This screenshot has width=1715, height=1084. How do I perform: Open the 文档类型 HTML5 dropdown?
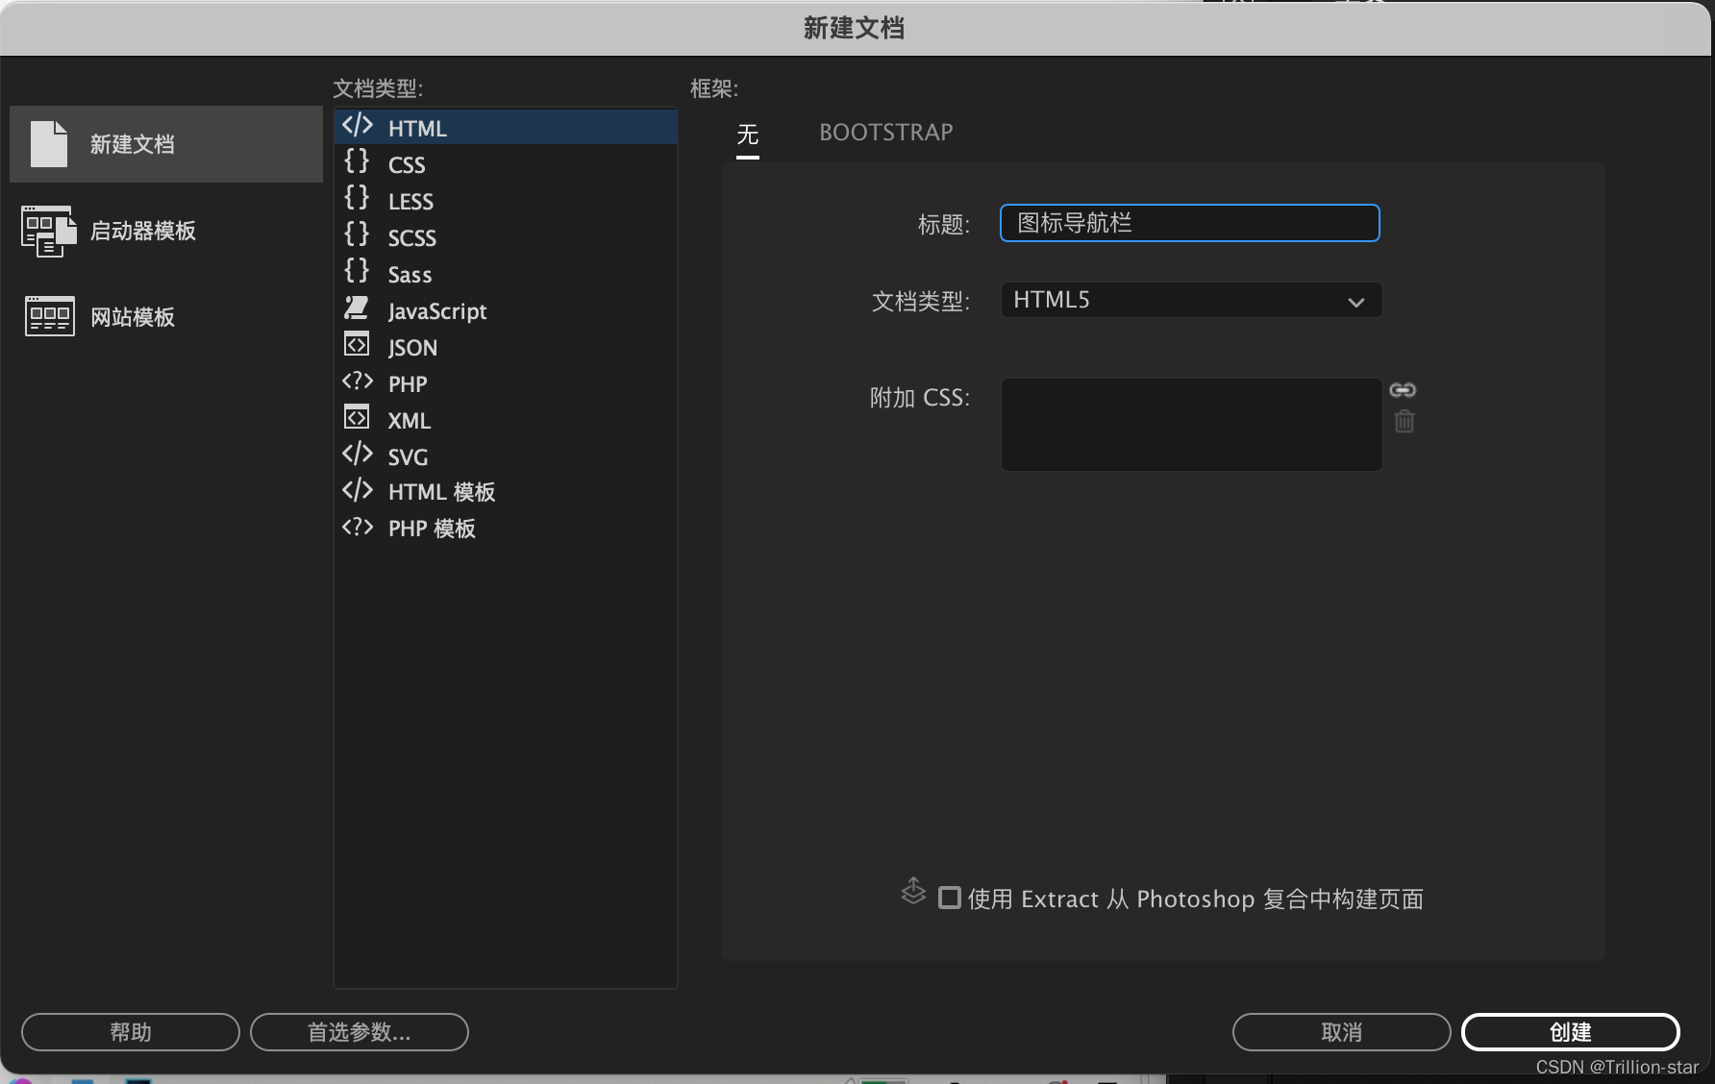coord(1191,300)
